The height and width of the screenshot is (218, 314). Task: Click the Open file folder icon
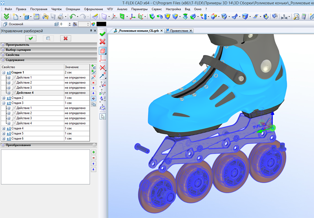tap(46, 16)
